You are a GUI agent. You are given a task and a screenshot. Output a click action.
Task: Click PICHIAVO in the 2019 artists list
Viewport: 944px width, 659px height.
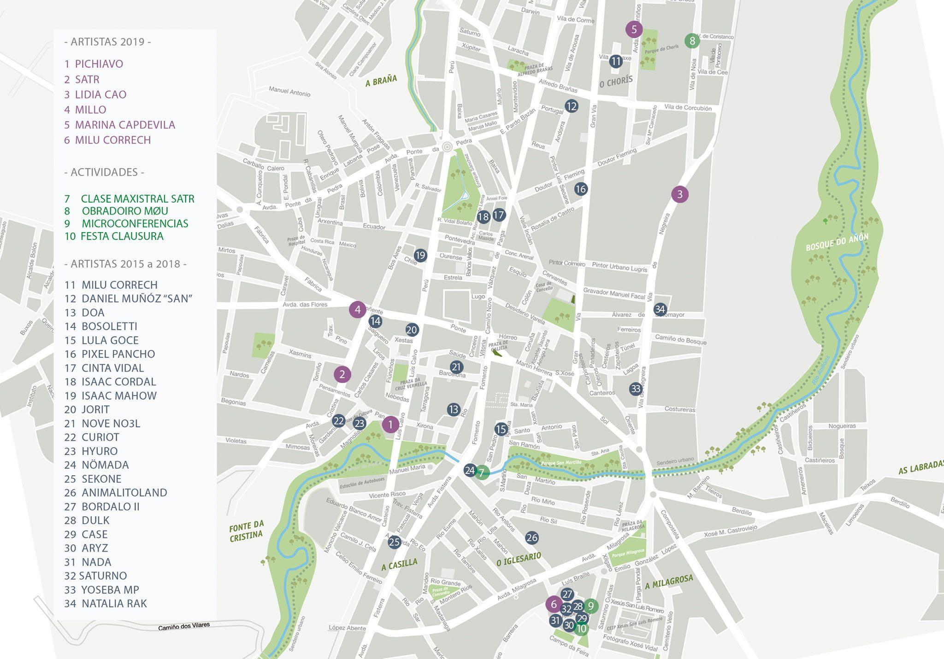(99, 64)
